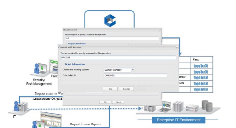
Task: Click the first tops3cr3t password link
Action: [x=201, y=66]
